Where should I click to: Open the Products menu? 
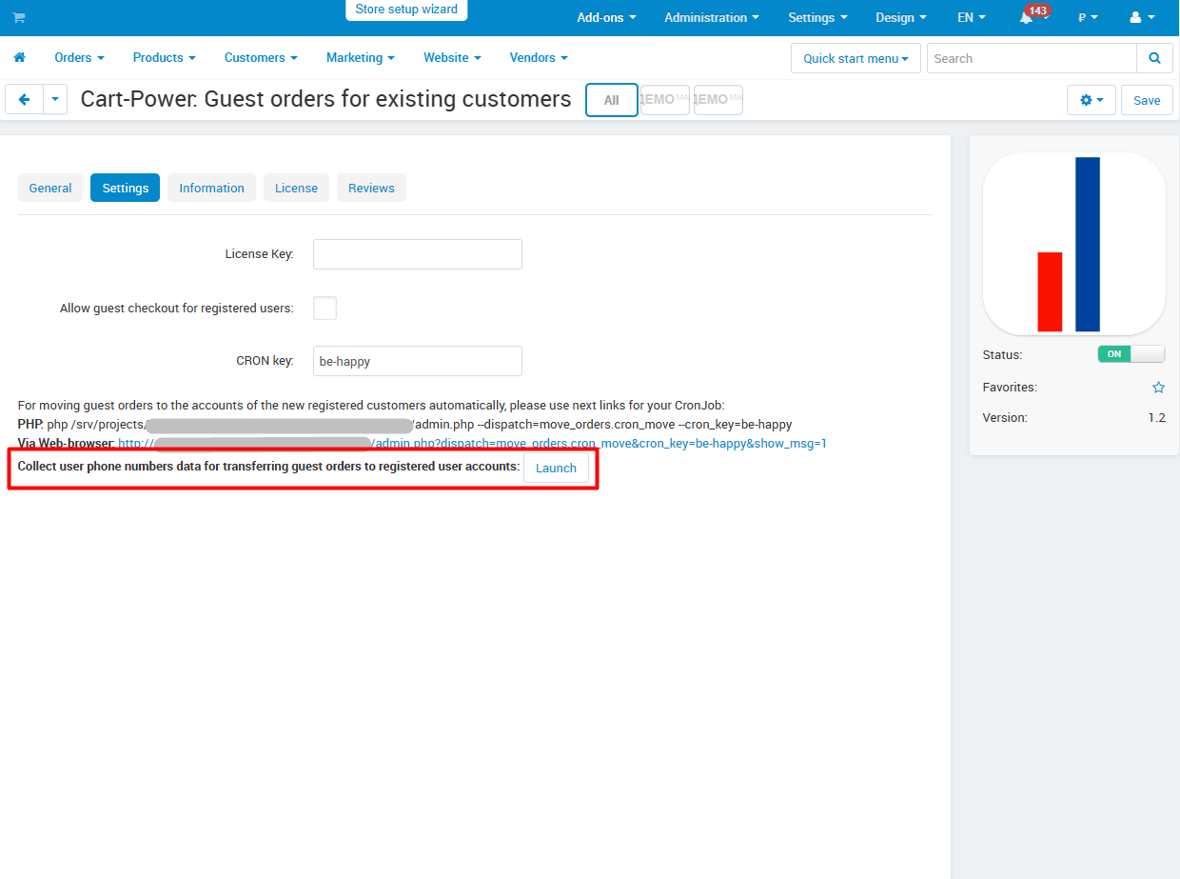pos(164,57)
